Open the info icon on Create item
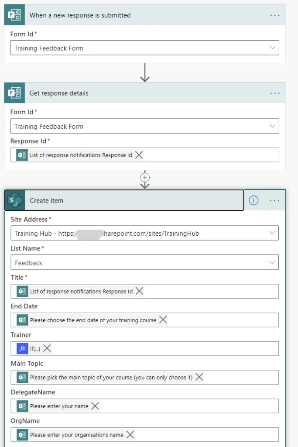The image size is (298, 447). (x=253, y=200)
